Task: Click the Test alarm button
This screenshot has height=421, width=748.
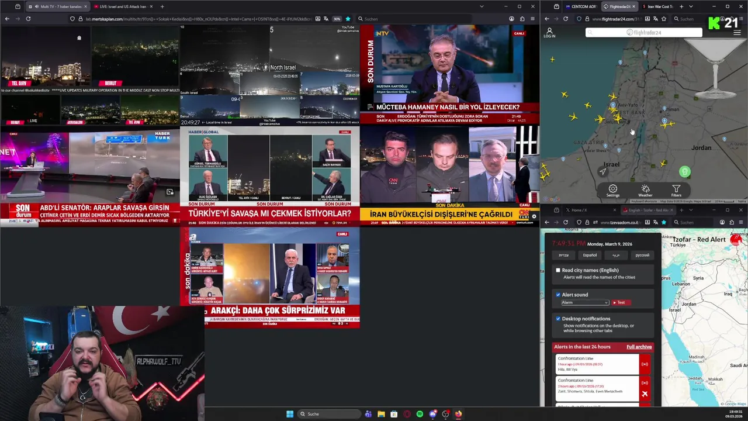Action: pyautogui.click(x=621, y=302)
